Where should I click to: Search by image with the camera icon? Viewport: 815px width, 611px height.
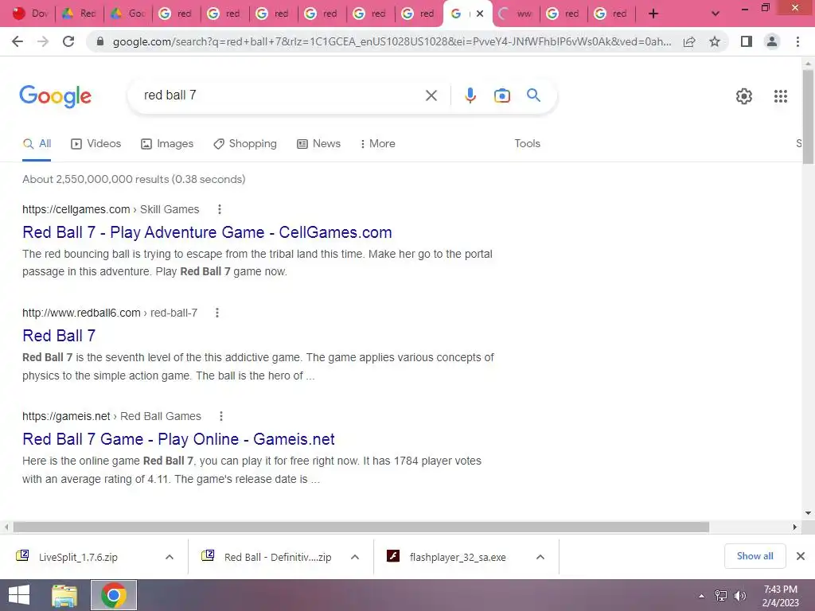(x=502, y=95)
